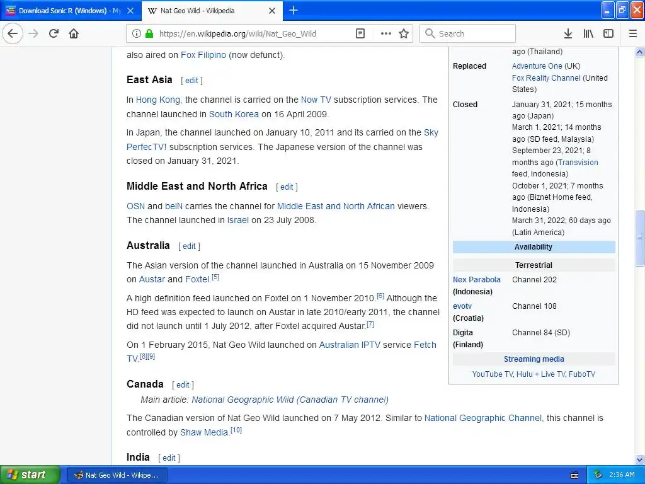The width and height of the screenshot is (645, 484).
Task: Select the Nat Geo Wild - Wikipedia tab
Action: pyautogui.click(x=212, y=11)
